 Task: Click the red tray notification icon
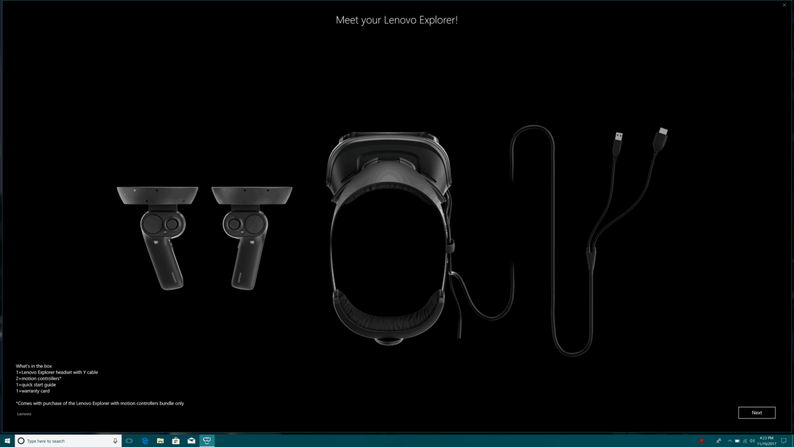pyautogui.click(x=702, y=441)
